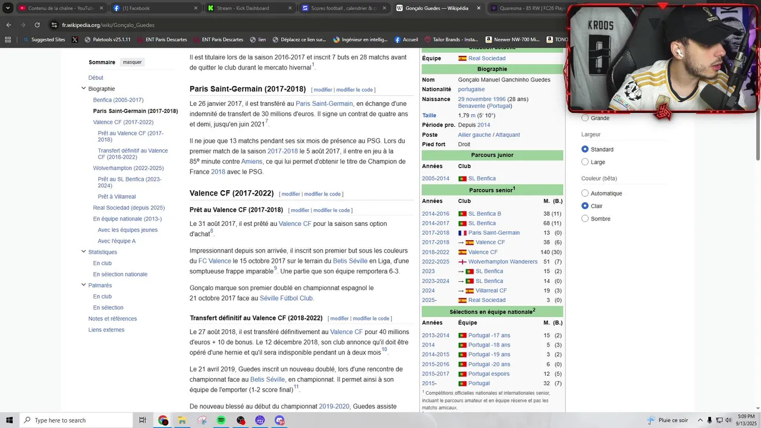Go to Benfica (2005-2017) in Sommaire
The width and height of the screenshot is (761, 428).
pyautogui.click(x=118, y=100)
